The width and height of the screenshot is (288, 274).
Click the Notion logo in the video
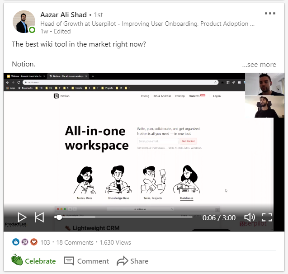56,96
